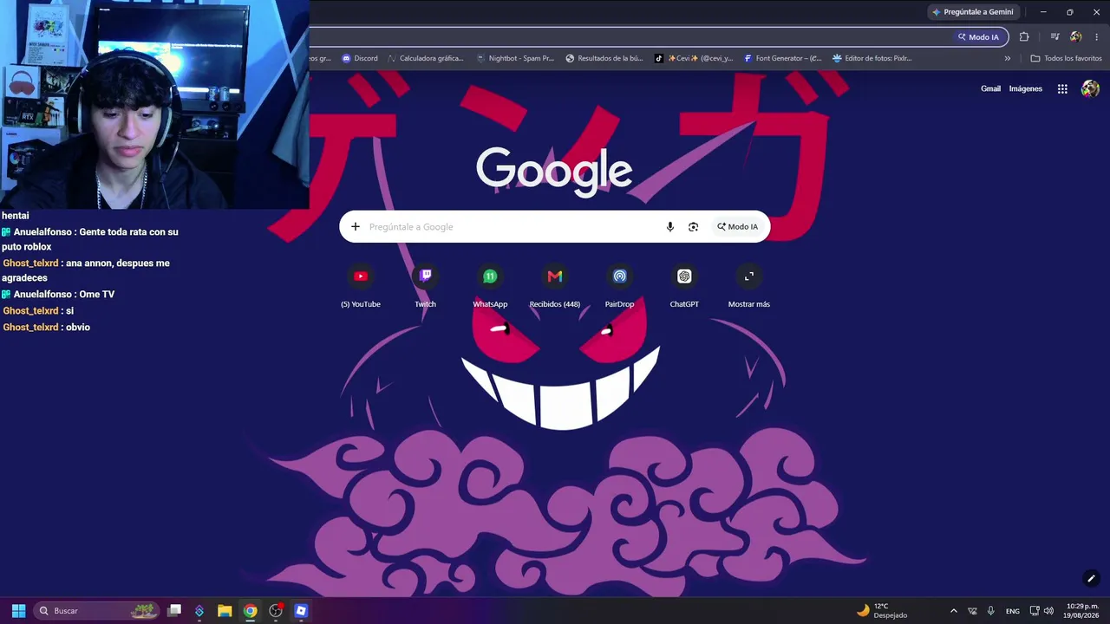Open the Discord bookmark
The image size is (1110, 624).
[360, 58]
